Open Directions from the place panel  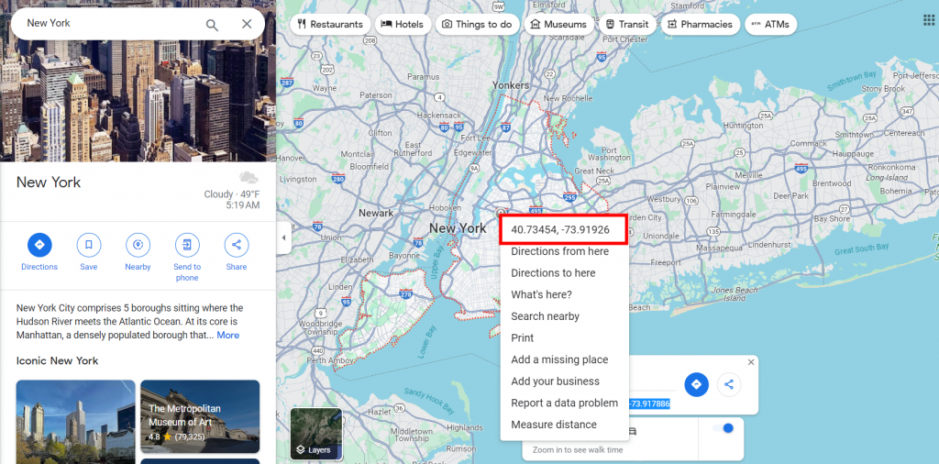click(x=39, y=245)
